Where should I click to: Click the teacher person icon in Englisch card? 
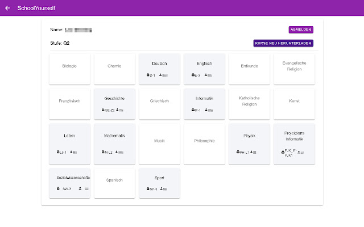click(206, 75)
